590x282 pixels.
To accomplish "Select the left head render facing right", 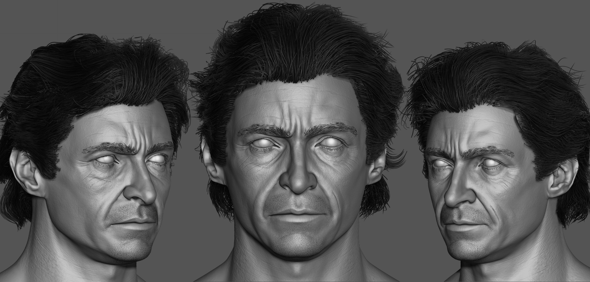I will (95, 158).
